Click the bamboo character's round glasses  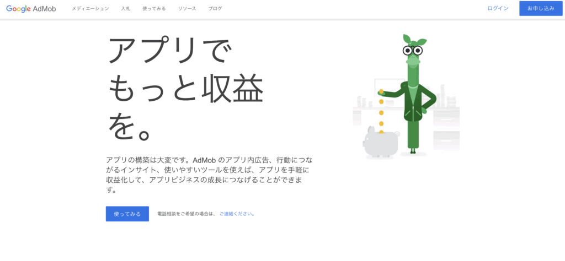[x=413, y=51]
